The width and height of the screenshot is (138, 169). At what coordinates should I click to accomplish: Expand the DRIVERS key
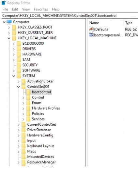pos(14,49)
